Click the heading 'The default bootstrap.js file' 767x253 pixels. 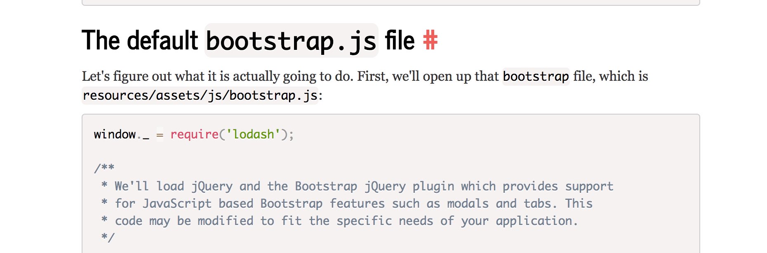(248, 40)
